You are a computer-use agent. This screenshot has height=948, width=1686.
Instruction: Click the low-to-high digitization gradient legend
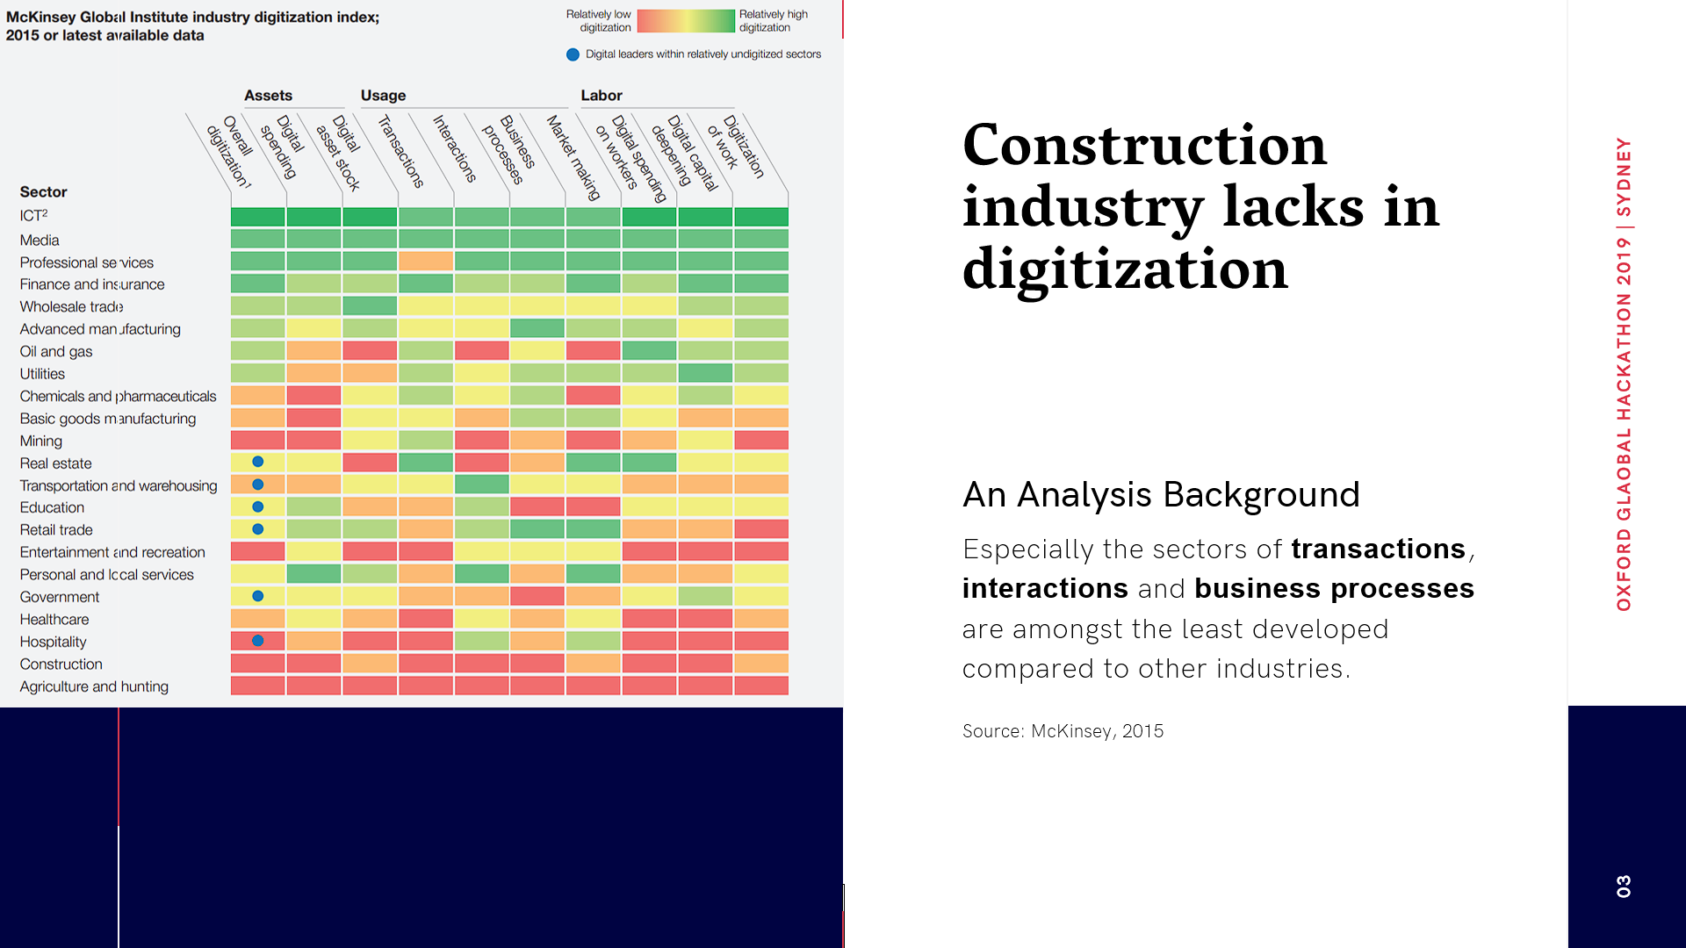click(x=685, y=20)
